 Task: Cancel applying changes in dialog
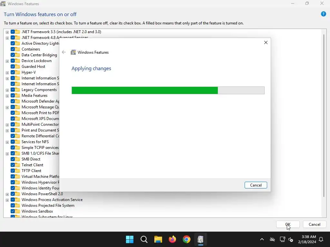(x=256, y=185)
